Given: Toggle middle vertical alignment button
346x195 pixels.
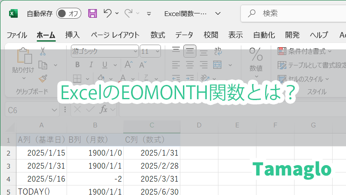Looking at the screenshot, I should [x=189, y=52].
